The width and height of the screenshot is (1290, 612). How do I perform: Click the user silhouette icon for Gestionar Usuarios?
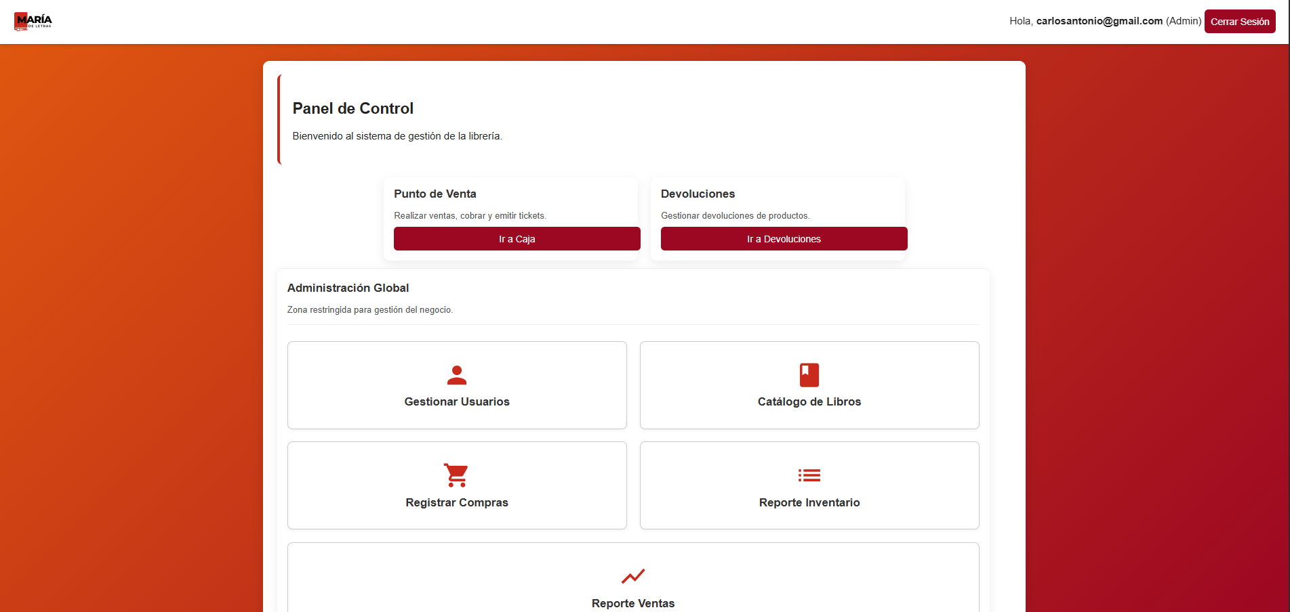point(457,375)
